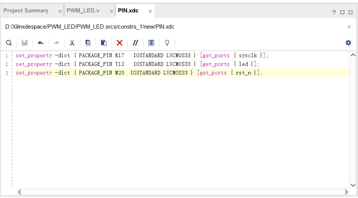Open editor settings gear icon
The image size is (358, 198).
click(x=348, y=43)
